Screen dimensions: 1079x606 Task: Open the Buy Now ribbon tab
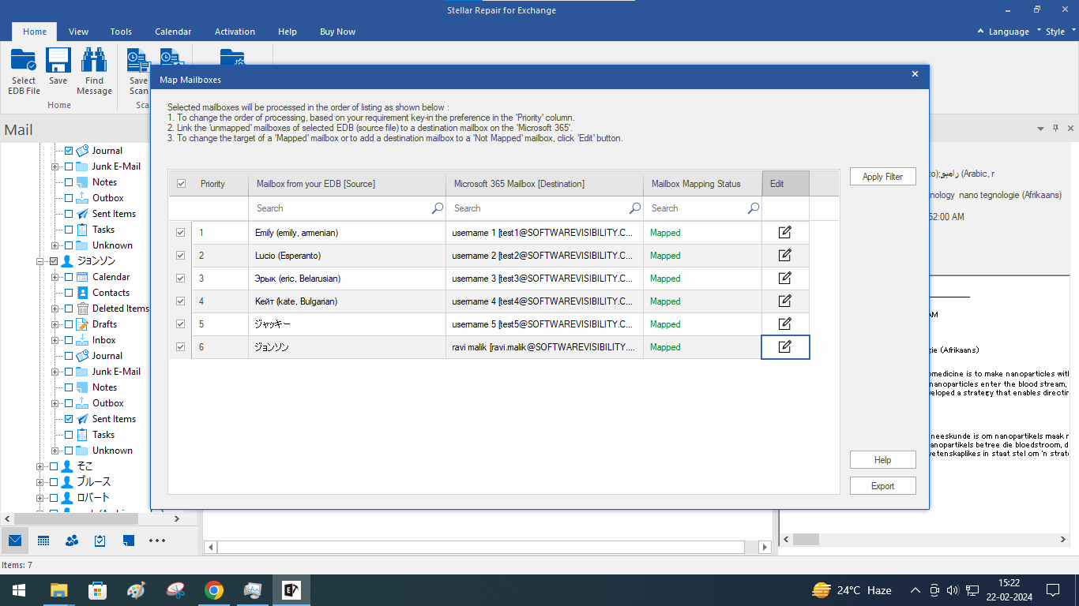[337, 32]
